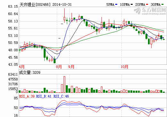Click the 50 RSI axis label
The image size is (167, 117).
pos(16,108)
